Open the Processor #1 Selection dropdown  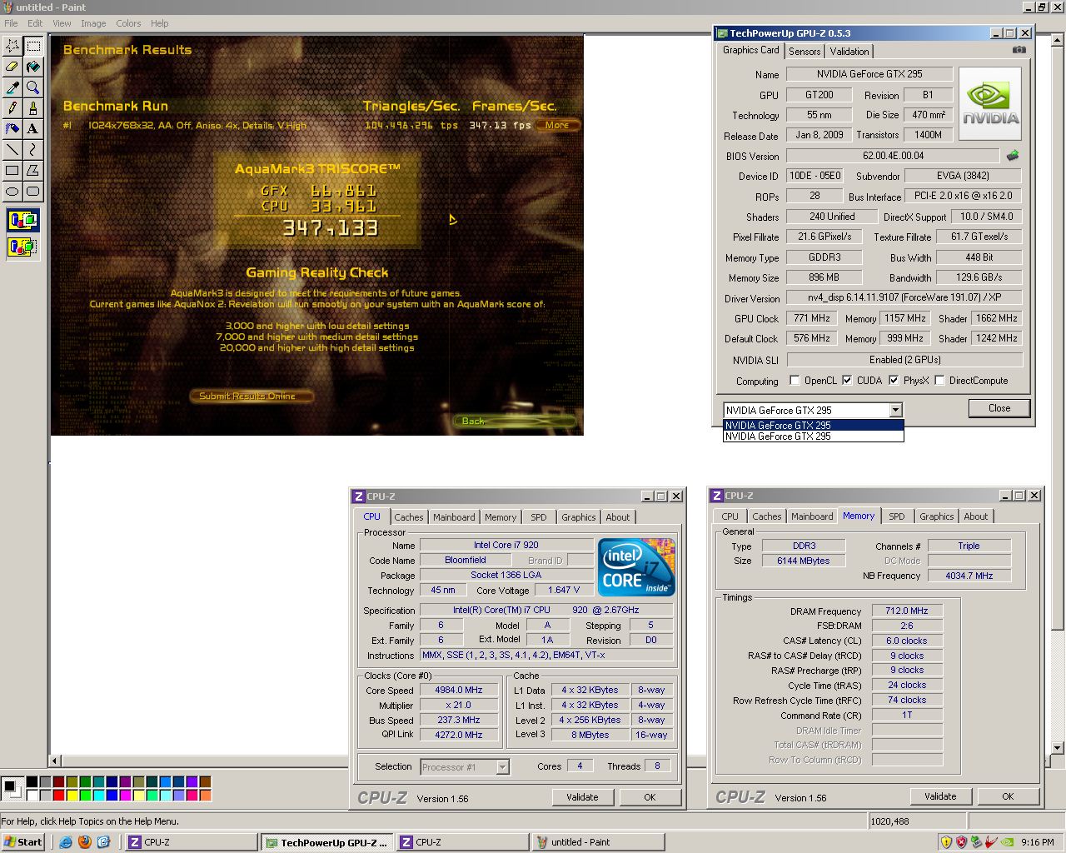point(502,767)
